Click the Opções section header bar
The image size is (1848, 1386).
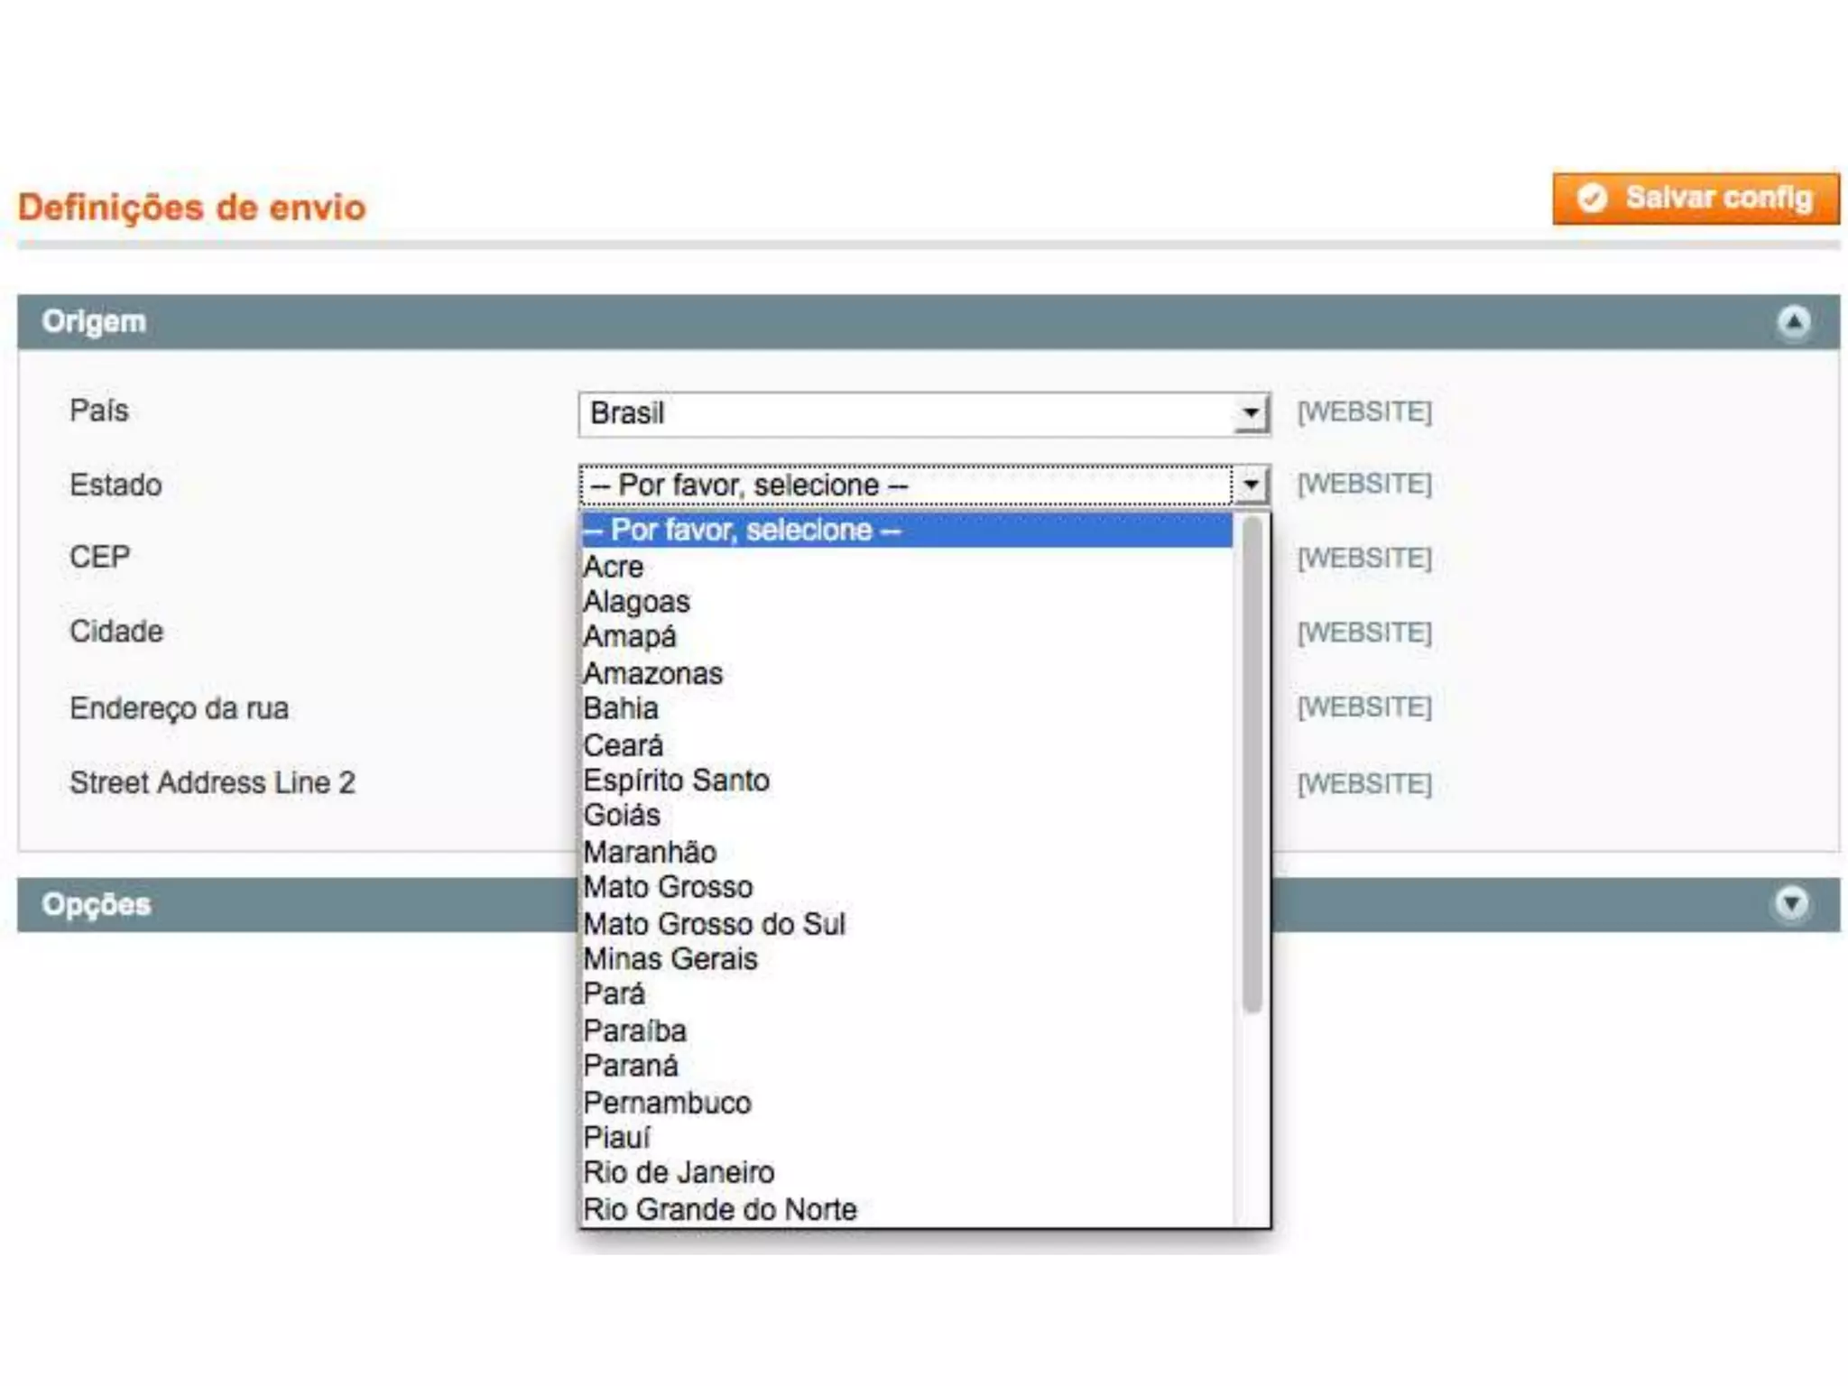point(298,904)
